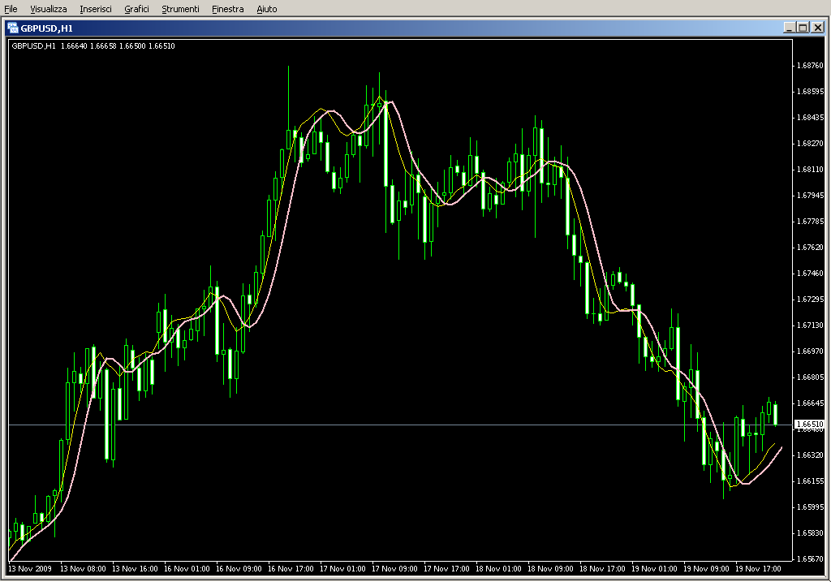Screen dimensions: 831x582
Task: Click the 1.65995 price axis label
Action: pyautogui.click(x=811, y=507)
